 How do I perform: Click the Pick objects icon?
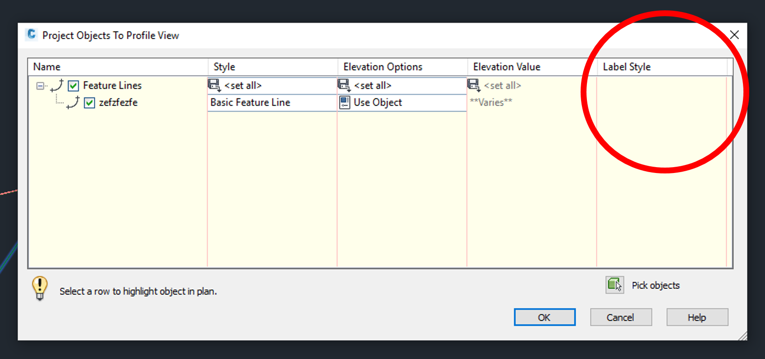(614, 285)
